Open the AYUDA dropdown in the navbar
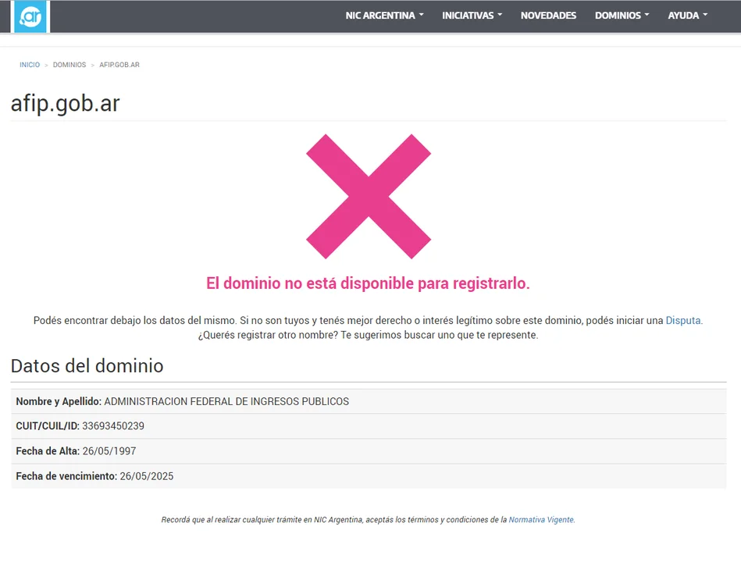741x562 pixels. (x=687, y=16)
